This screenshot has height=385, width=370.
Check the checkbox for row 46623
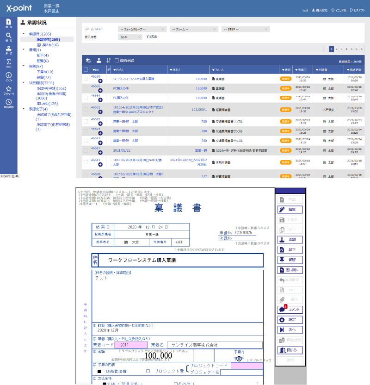tap(86, 141)
